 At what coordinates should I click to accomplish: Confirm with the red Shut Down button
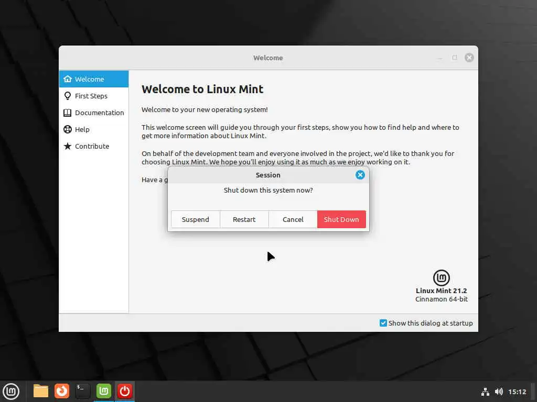tap(341, 219)
